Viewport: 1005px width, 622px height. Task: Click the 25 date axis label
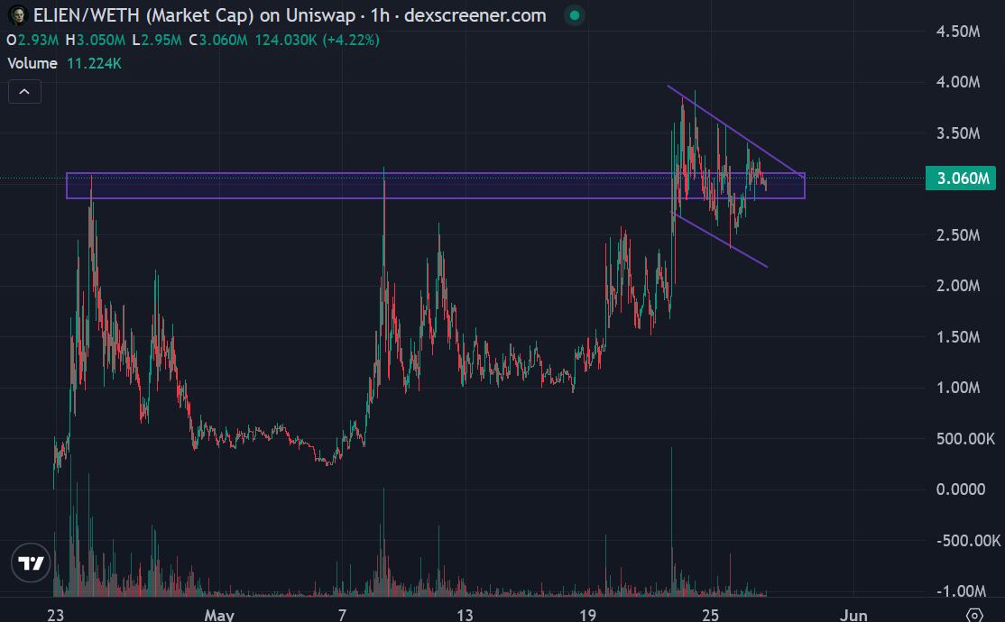[x=710, y=615]
